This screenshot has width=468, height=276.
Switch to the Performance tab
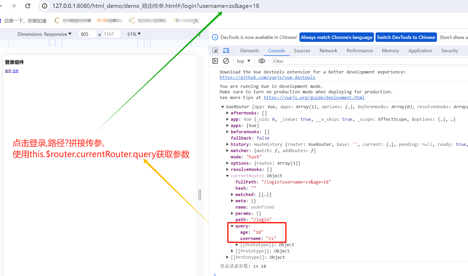point(360,50)
